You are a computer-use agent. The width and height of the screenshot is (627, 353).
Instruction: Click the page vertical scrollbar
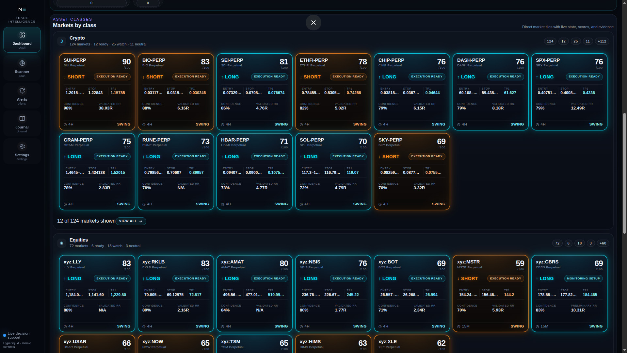[x=624, y=173]
